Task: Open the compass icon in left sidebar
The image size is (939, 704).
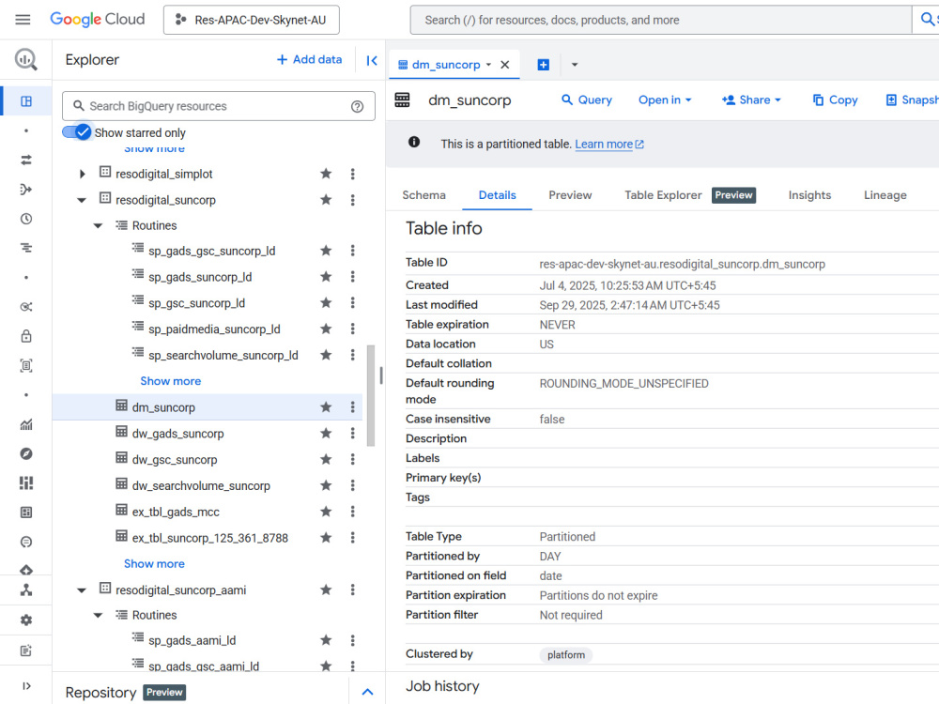Action: click(x=25, y=453)
